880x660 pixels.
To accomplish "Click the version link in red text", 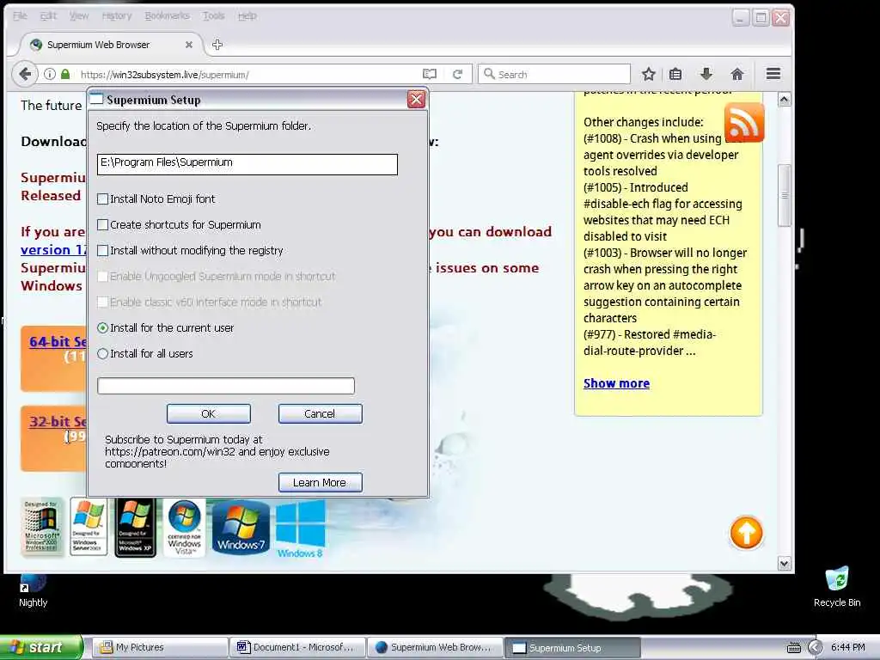I will point(53,250).
